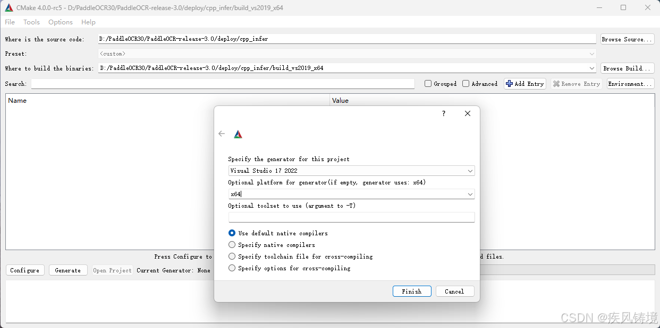Close the CMake main window

[x=648, y=7]
